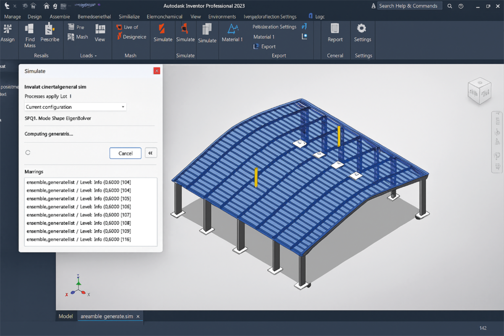
Task: Click the Search Help & Commands field
Action: pyautogui.click(x=409, y=6)
